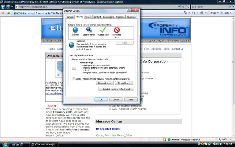Image resolution: width=235 pixels, height=147 pixels.
Task: Click the volume speaker tray icon
Action: pyautogui.click(x=221, y=144)
